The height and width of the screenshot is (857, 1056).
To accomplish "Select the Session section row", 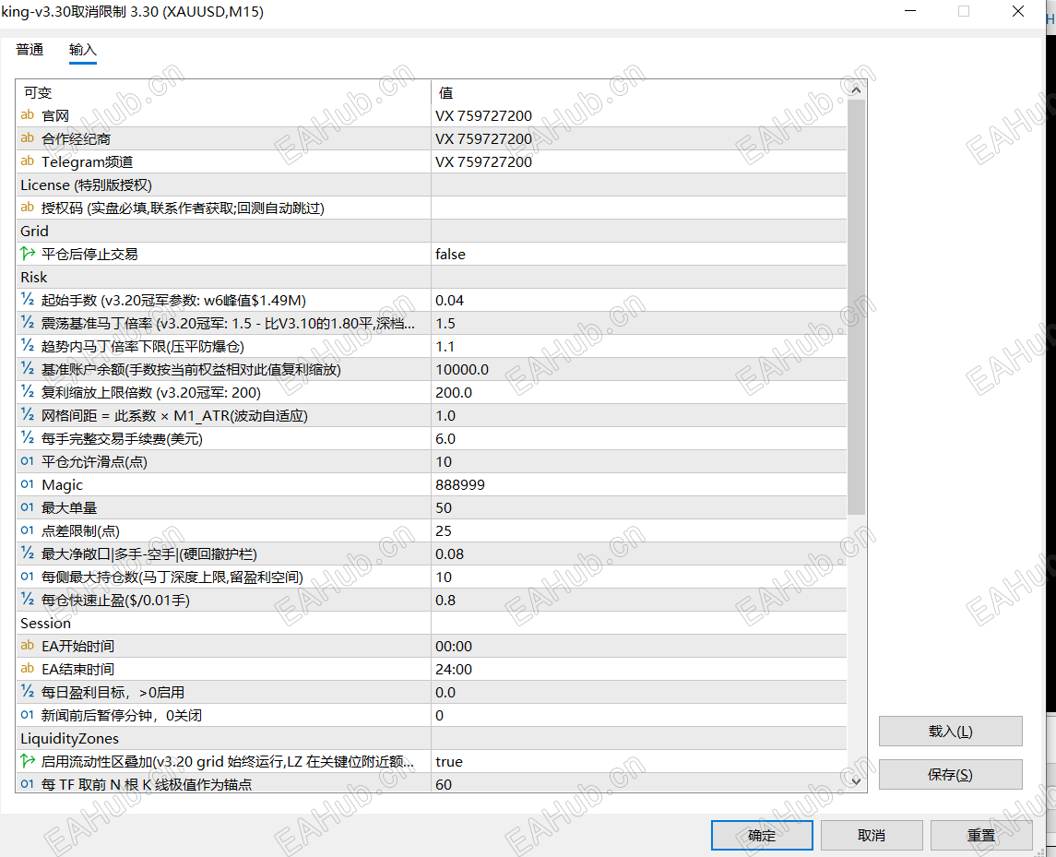I will (431, 624).
